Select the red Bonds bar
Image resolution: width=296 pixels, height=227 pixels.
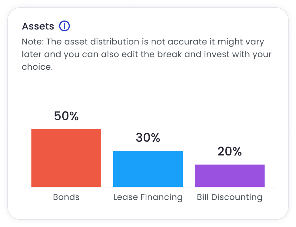tap(66, 158)
